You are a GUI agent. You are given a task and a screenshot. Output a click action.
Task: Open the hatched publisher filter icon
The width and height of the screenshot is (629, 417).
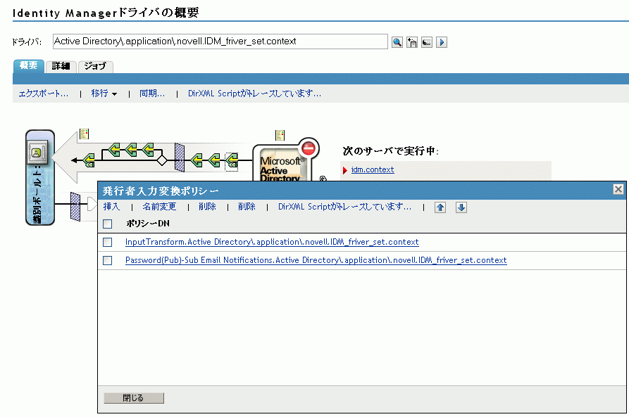pyautogui.click(x=180, y=158)
